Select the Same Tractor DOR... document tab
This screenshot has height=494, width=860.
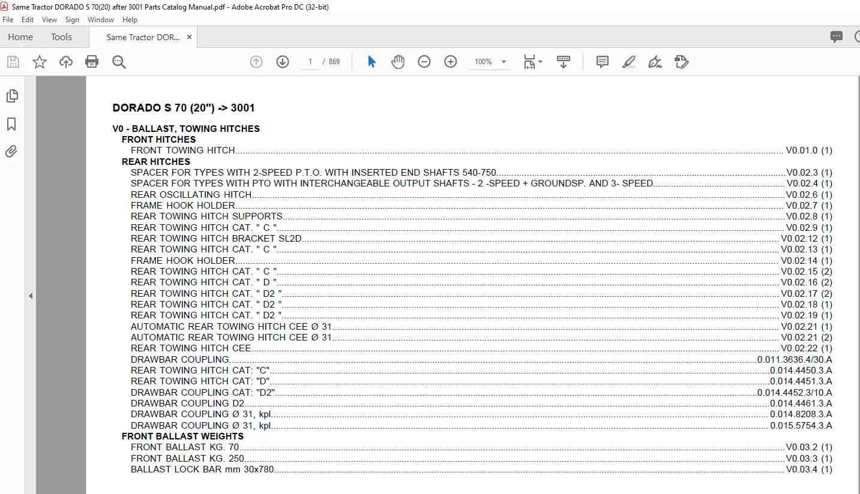(x=143, y=37)
